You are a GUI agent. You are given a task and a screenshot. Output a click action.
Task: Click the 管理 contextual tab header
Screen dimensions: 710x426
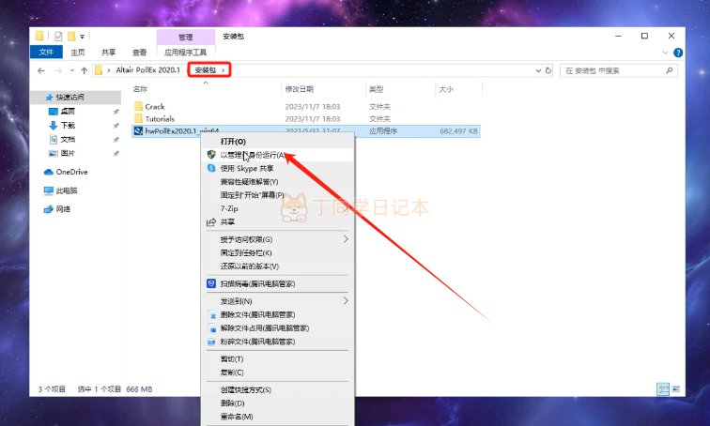[x=185, y=37]
